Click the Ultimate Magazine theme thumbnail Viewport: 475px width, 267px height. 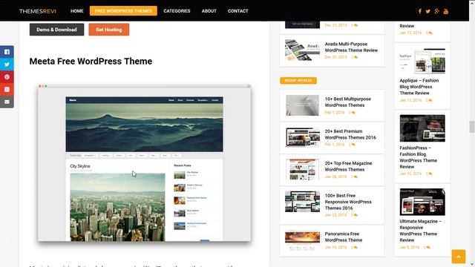[x=422, y=202]
